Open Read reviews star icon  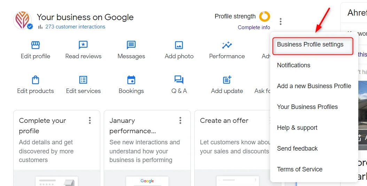[x=83, y=45]
